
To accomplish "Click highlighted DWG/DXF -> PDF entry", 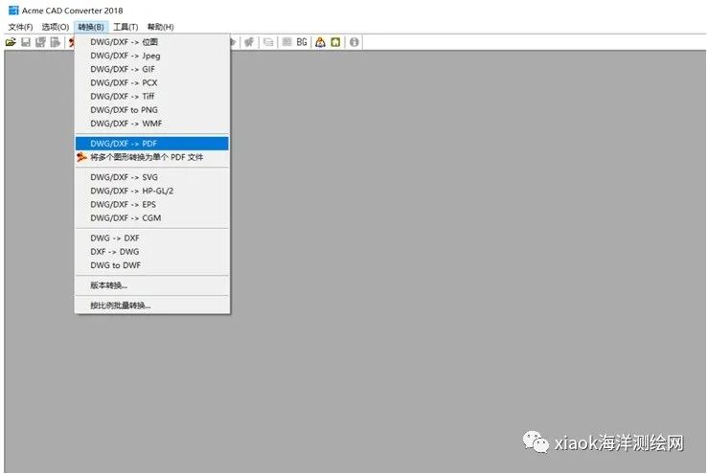I will [152, 144].
